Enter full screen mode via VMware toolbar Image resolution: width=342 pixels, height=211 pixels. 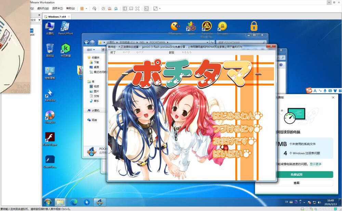[137, 9]
